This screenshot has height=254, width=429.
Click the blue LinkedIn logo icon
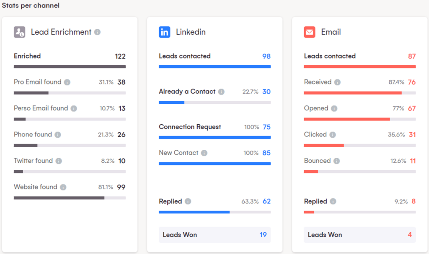(x=165, y=32)
